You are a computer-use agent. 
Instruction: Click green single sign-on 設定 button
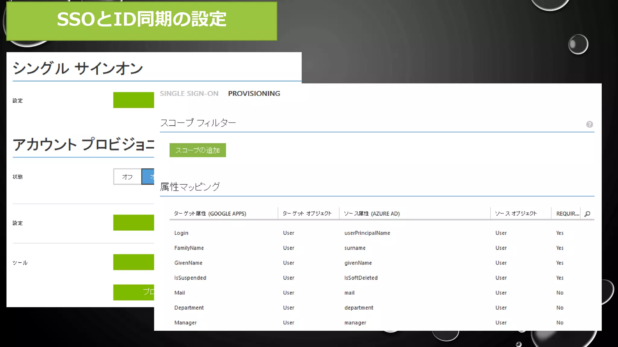click(133, 100)
